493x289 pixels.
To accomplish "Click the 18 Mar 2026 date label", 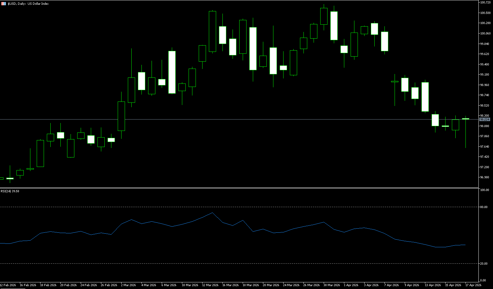I will 251,285.
